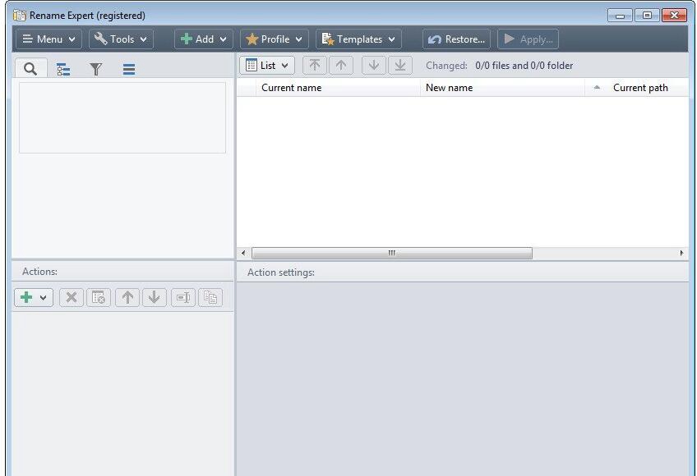Move the selected action up
Image resolution: width=697 pixels, height=476 pixels.
point(127,297)
